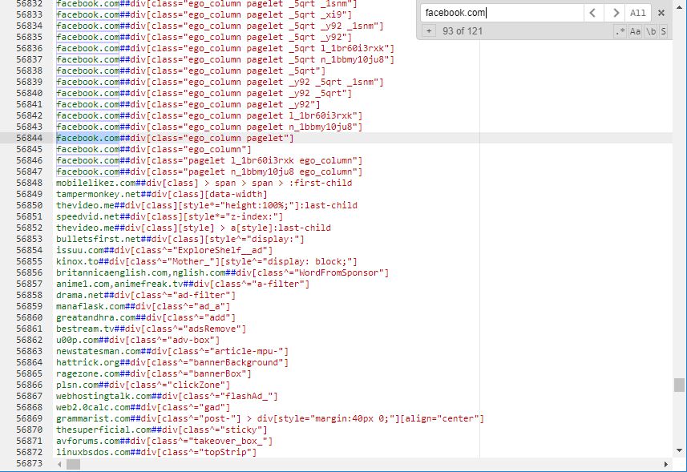
Task: Toggle search in selection option
Action: point(663,31)
